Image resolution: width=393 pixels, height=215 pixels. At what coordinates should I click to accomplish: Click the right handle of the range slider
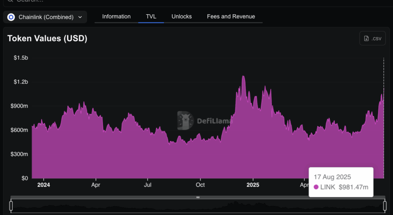pyautogui.click(x=385, y=206)
